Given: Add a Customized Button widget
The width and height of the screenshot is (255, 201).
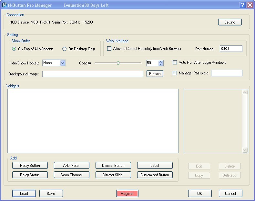Looking at the screenshot, I should pos(155,175).
